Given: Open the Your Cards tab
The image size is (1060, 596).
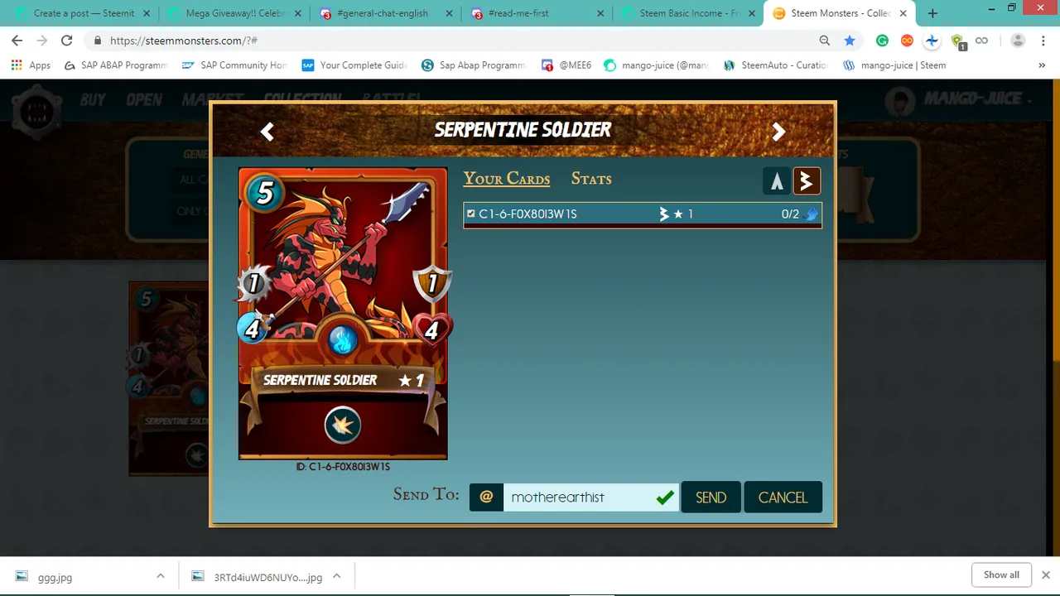Looking at the screenshot, I should (507, 179).
